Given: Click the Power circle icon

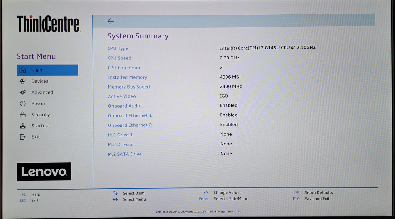Looking at the screenshot, I should pos(23,104).
